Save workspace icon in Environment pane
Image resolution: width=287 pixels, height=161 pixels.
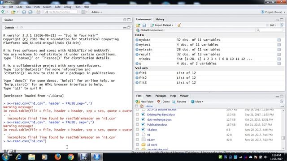click(x=144, y=25)
